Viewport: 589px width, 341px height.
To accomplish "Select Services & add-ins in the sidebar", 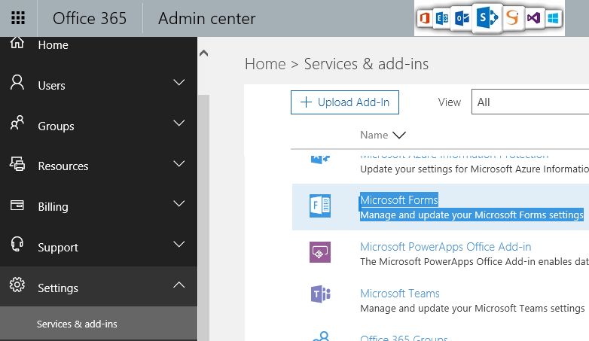I will pyautogui.click(x=77, y=324).
